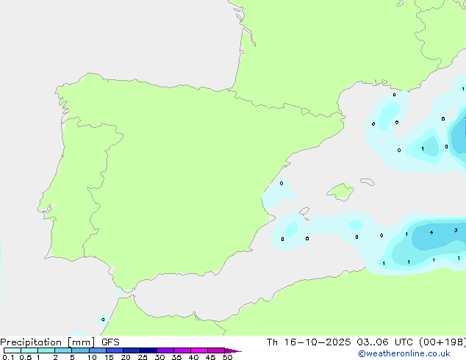
Task: Pick the legend swatch between 5 and 10
Action: pos(80,350)
